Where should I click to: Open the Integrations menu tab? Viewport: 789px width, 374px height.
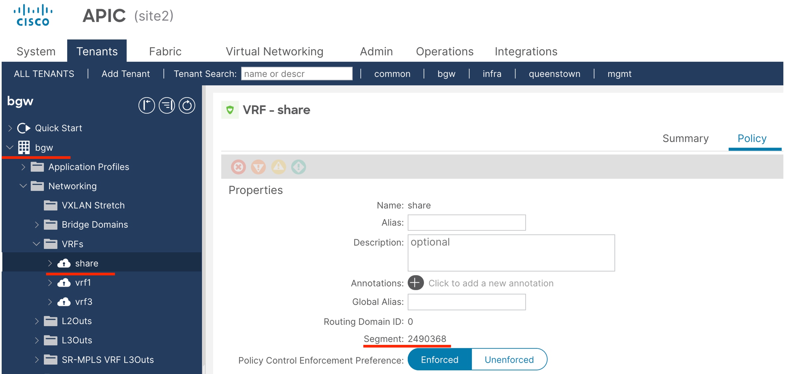pyautogui.click(x=526, y=51)
